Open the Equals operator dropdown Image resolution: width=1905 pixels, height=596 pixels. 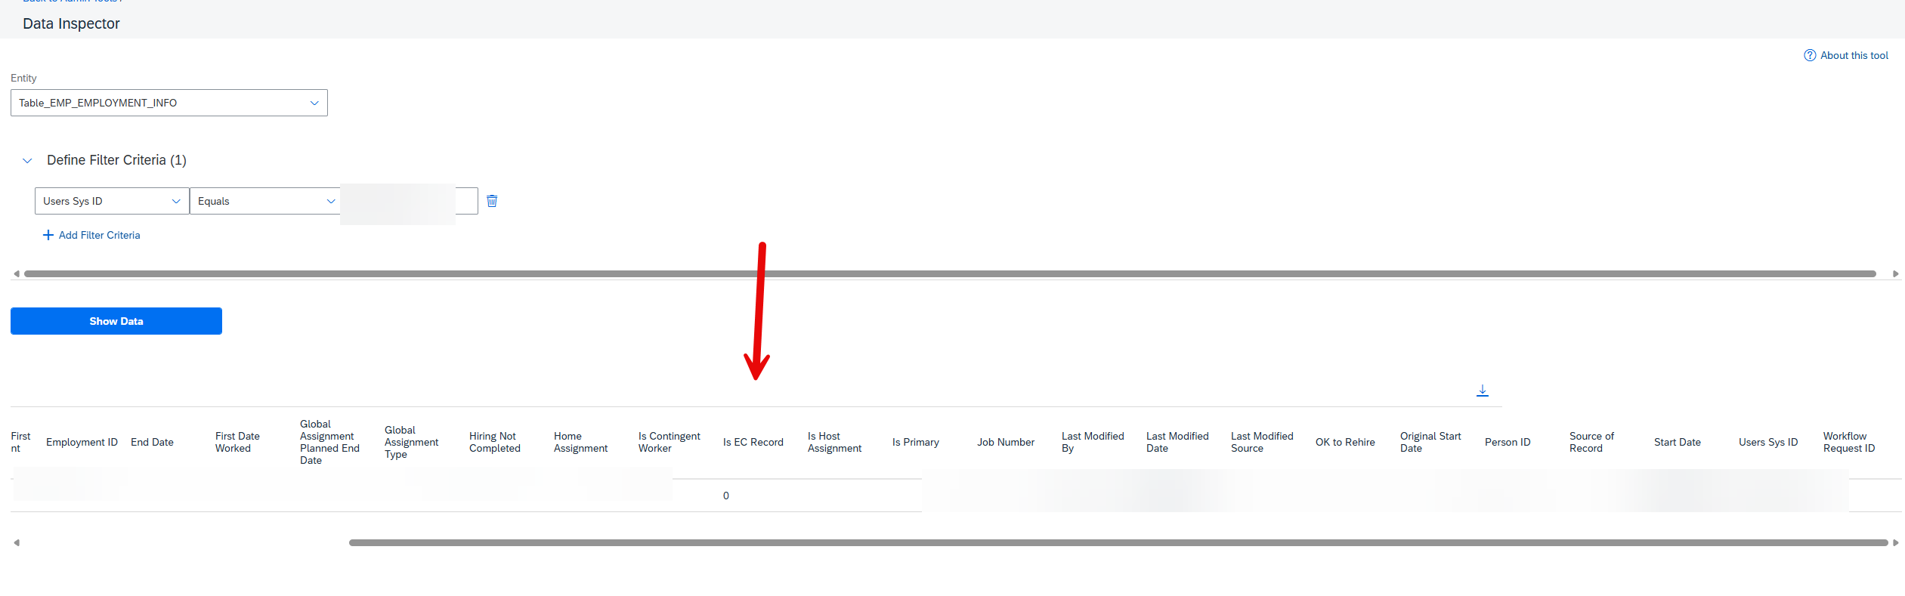click(x=265, y=201)
